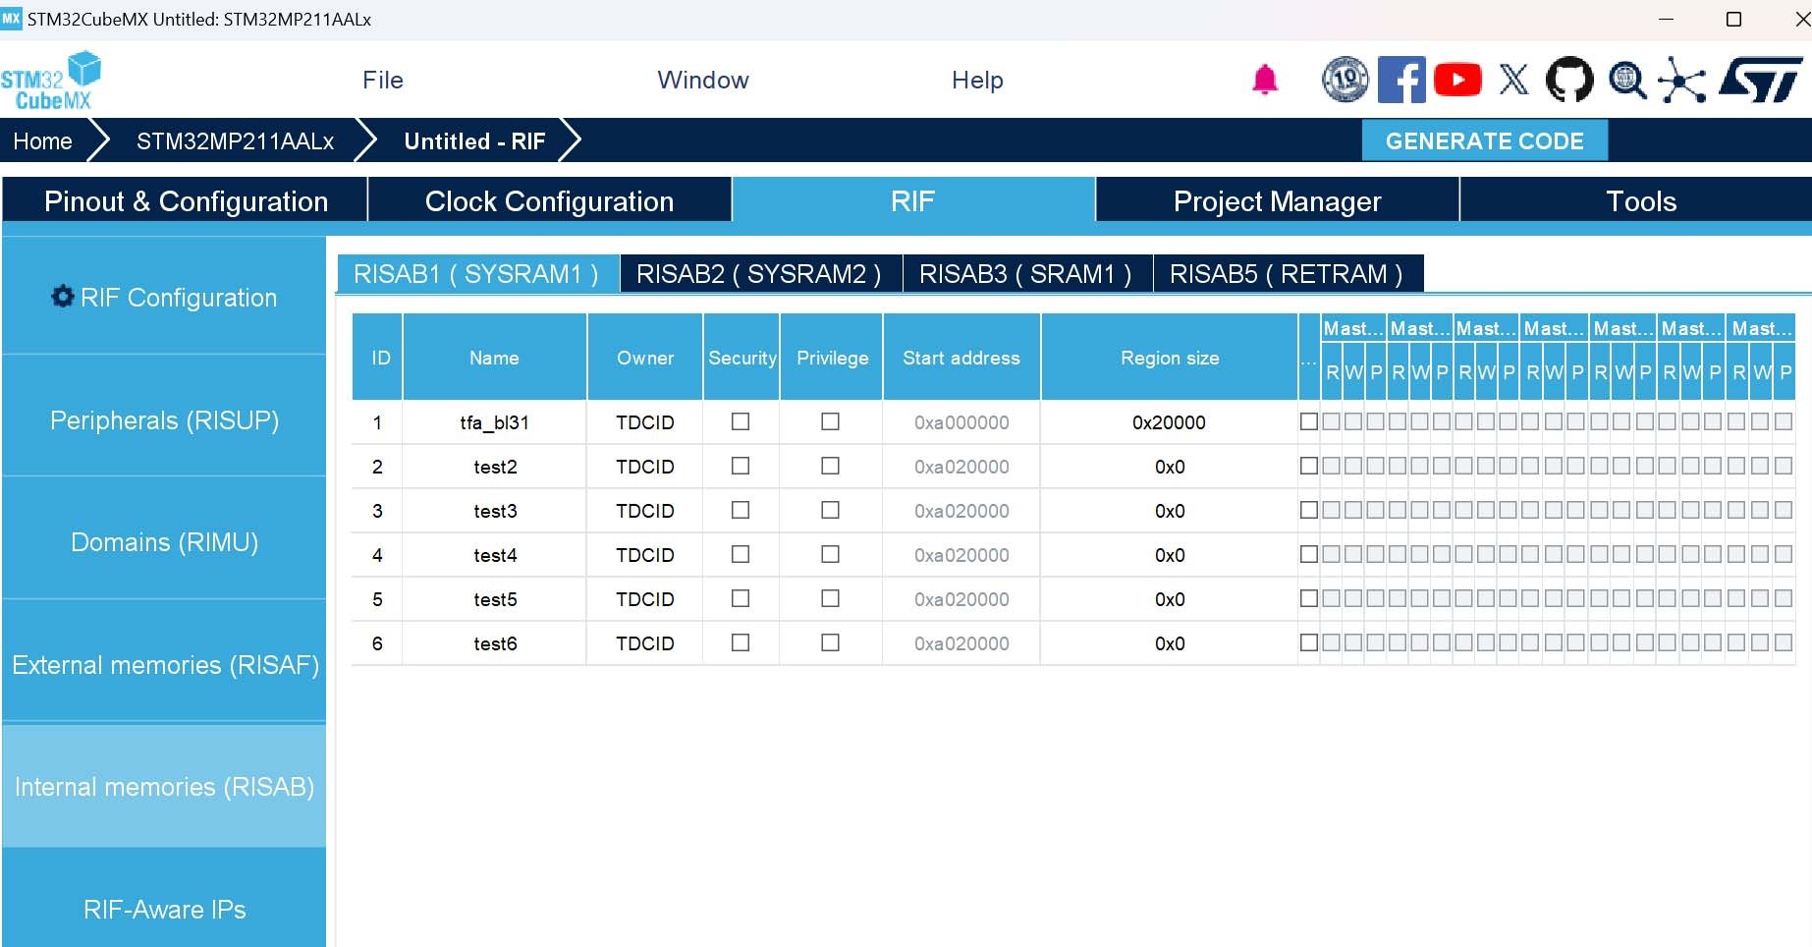Click the ST community network icon
This screenshot has width=1812, height=947.
click(1682, 80)
